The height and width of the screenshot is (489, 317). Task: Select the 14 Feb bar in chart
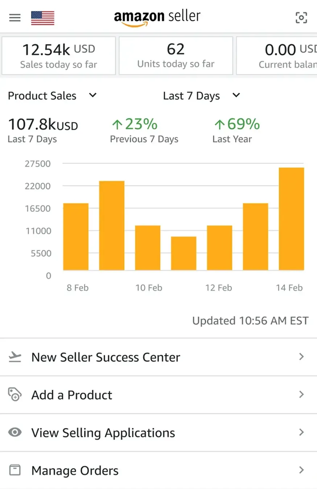[x=291, y=219]
